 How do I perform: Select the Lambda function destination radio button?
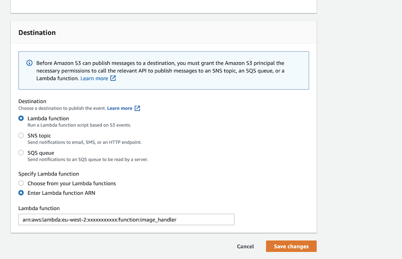coord(21,118)
